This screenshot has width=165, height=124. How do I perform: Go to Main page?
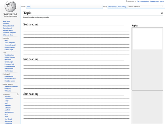(6, 21)
